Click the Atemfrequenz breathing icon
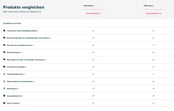 4,89
